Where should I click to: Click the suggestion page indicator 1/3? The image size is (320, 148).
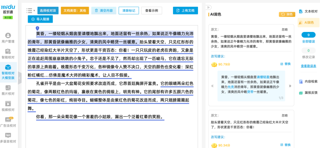click(x=281, y=98)
